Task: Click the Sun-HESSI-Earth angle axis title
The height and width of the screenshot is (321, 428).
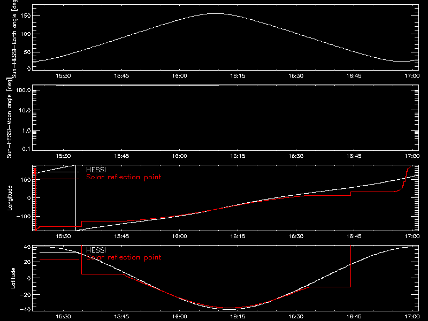Action: pos(15,39)
